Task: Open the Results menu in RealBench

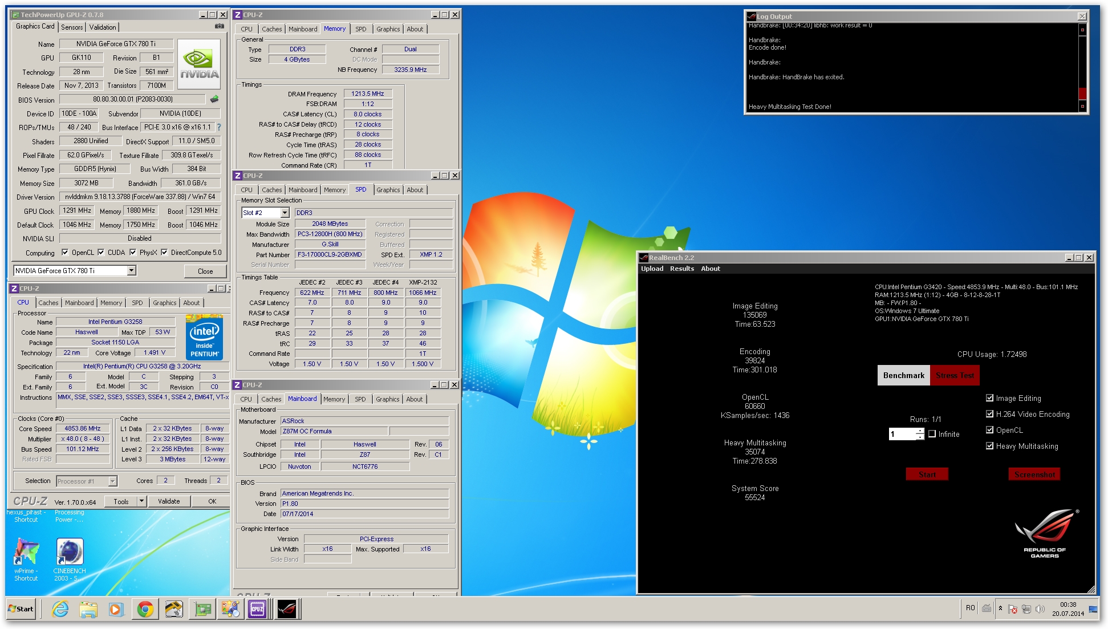Action: tap(682, 269)
